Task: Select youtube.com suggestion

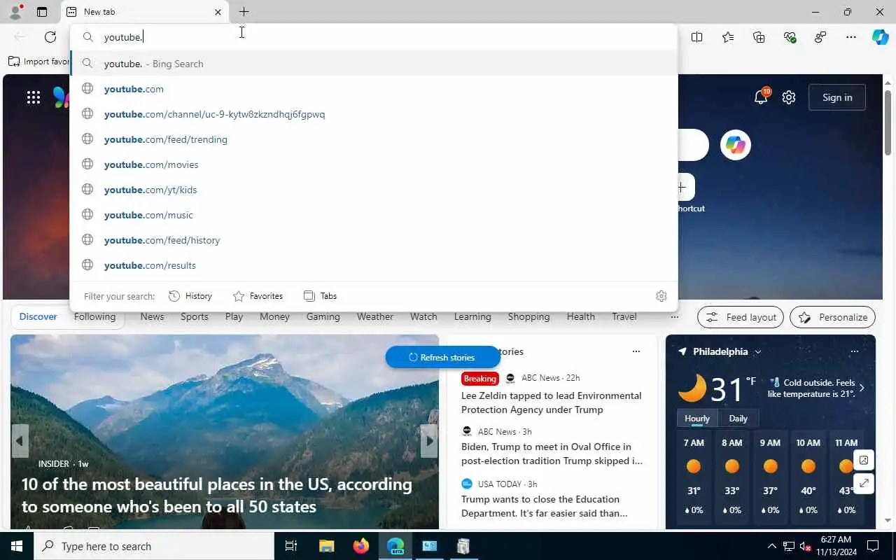Action: tap(374, 89)
